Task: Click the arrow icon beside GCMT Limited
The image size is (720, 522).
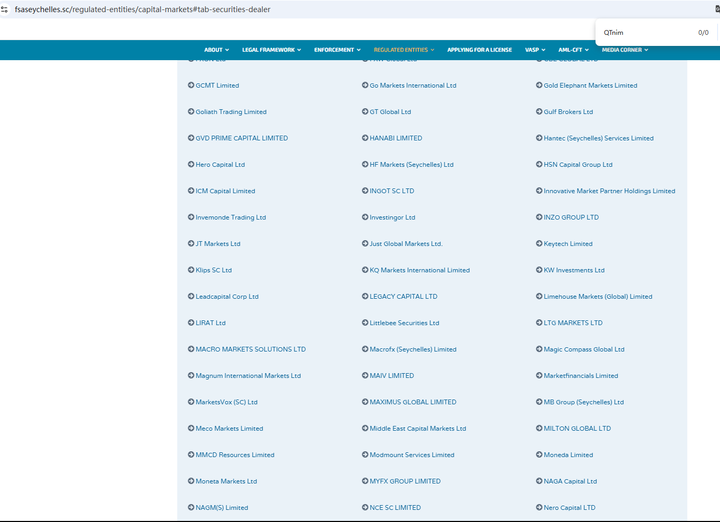Action: (191, 85)
